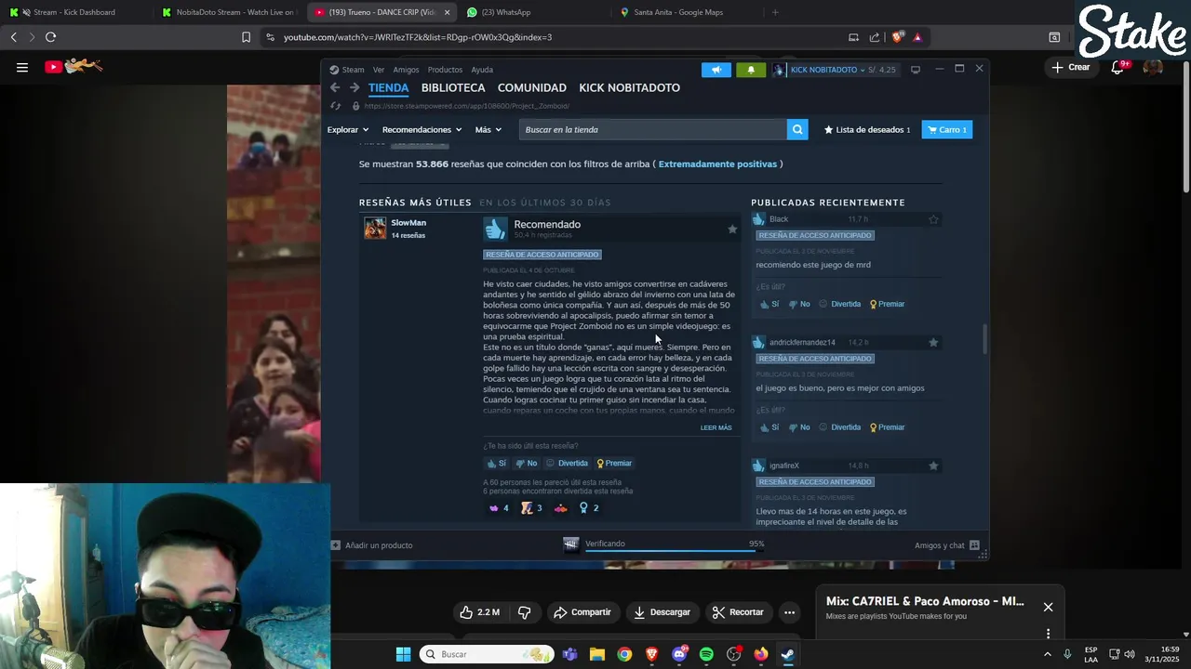Viewport: 1191px width, 669px height.
Task: Like the YouTube video 2.2 M
Action: [479, 612]
